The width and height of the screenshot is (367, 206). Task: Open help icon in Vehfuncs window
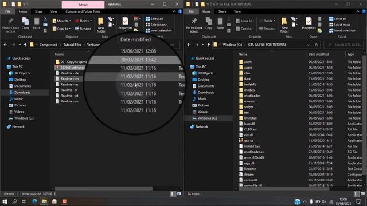(180, 11)
